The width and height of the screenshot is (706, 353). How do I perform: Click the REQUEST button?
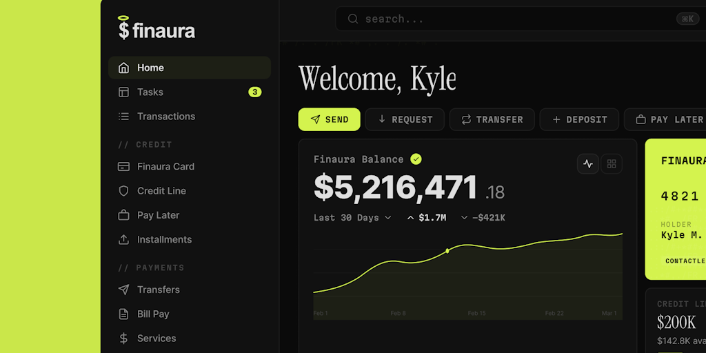pos(405,119)
